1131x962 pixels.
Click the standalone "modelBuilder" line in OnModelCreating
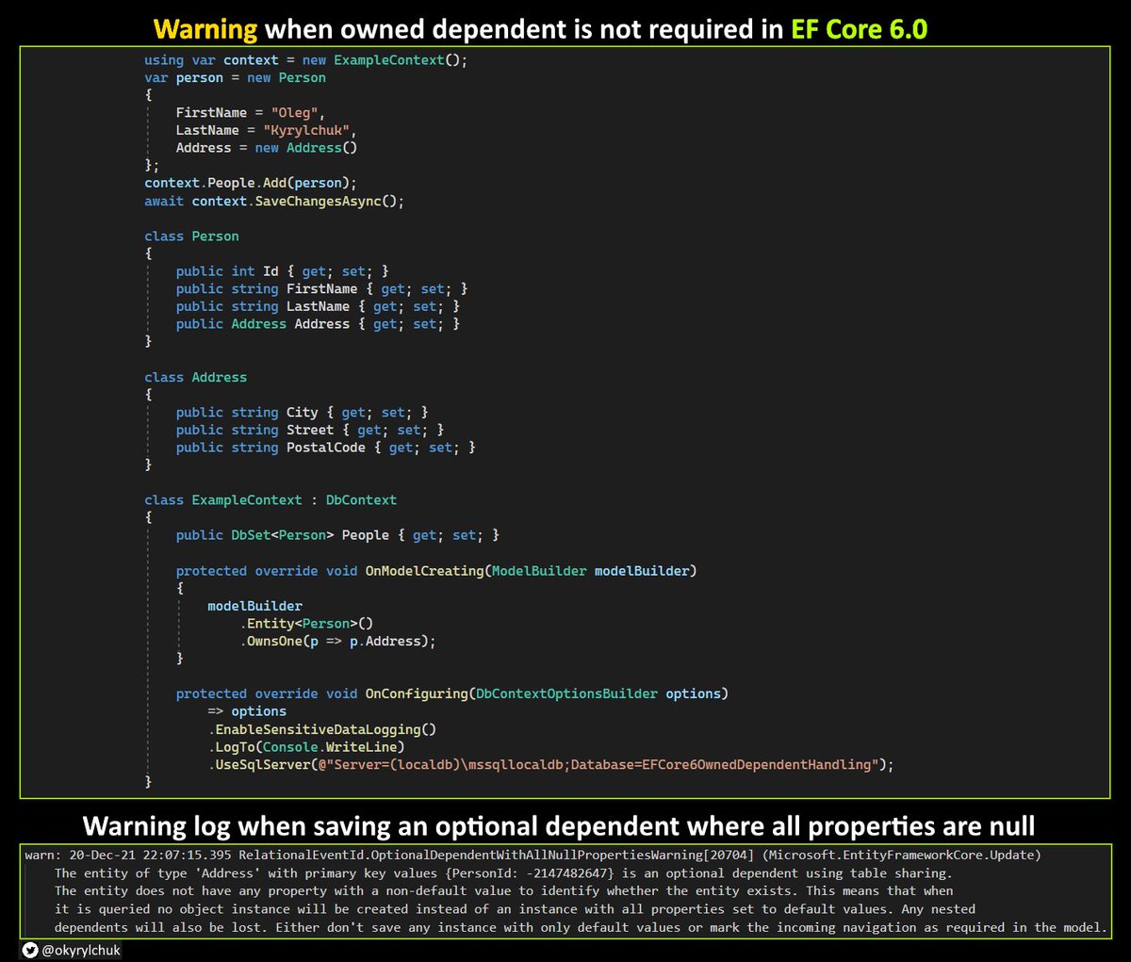tap(254, 606)
